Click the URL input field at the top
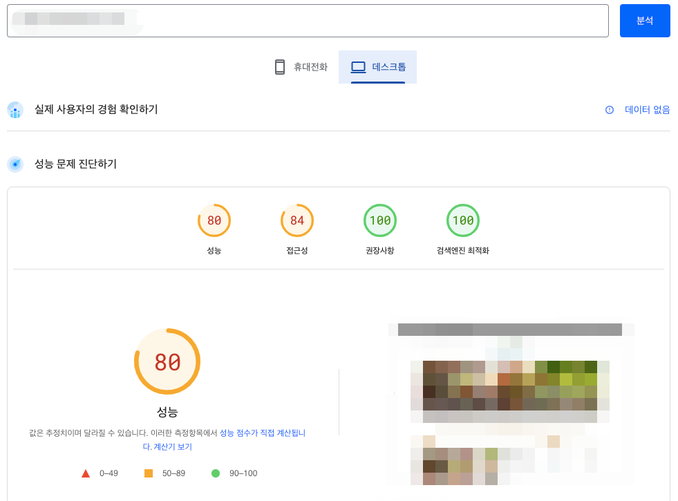The image size is (678, 501). point(308,21)
